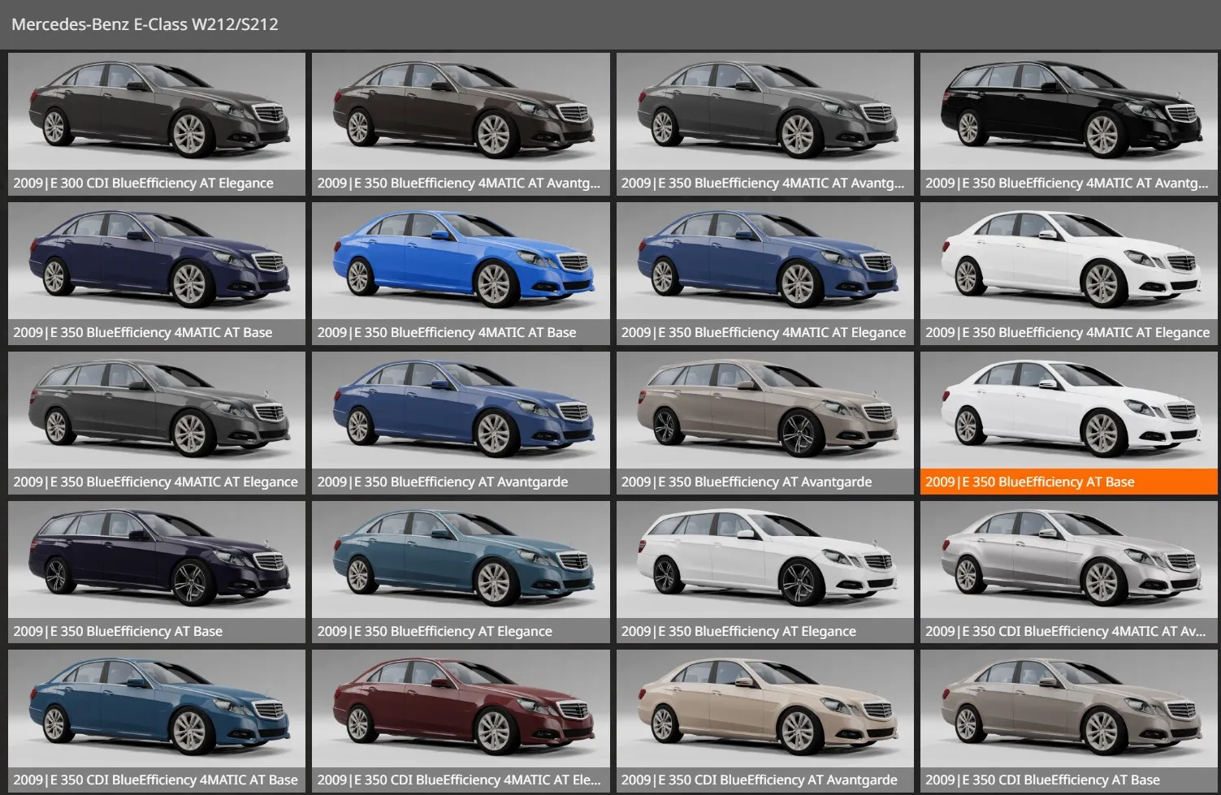Choose the white 4MATIC AT Elegance sedan
This screenshot has height=795, width=1221.
[1069, 274]
